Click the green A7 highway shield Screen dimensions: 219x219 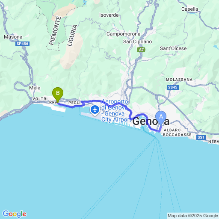[141, 50]
